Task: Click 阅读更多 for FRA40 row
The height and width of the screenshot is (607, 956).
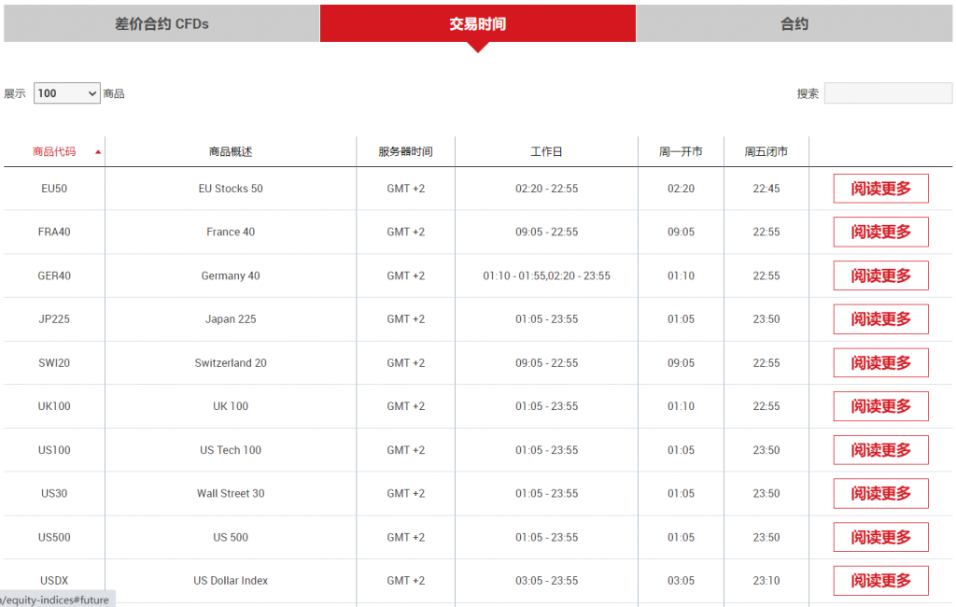Action: click(x=880, y=232)
